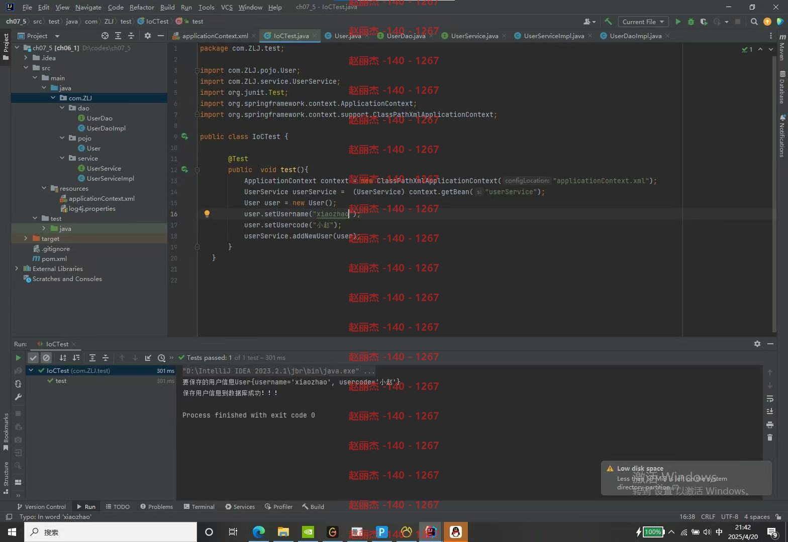This screenshot has width=788, height=542.
Task: Collapse the dao package
Action: coord(62,108)
